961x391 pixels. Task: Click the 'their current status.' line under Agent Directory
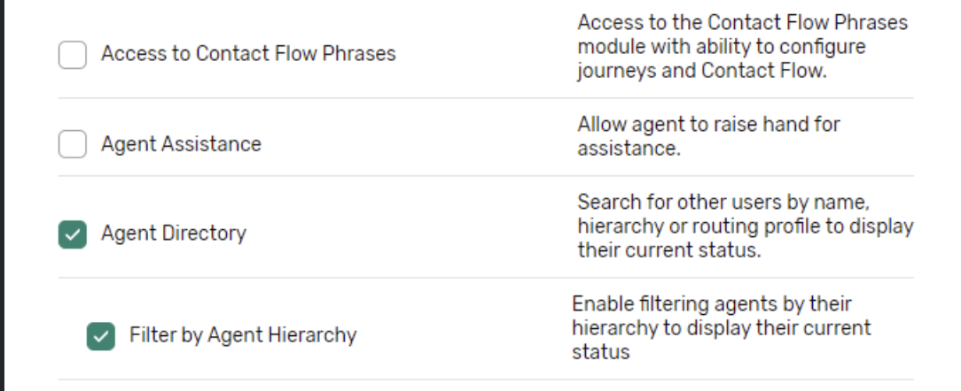tap(668, 250)
